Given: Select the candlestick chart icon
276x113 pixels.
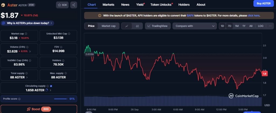Looking at the screenshot, I should [137, 26].
